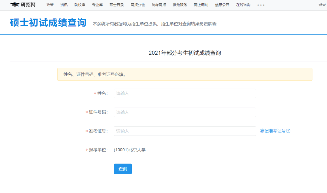Image resolution: width=327 pixels, height=193 pixels.
Task: Open 信息公开 in the nav bar
Action: click(x=222, y=5)
